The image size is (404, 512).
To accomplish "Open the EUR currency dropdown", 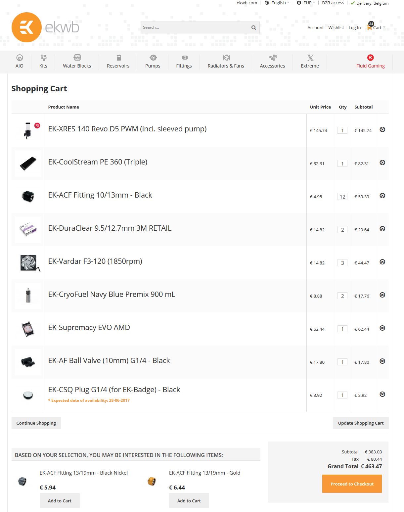I will pyautogui.click(x=307, y=3).
